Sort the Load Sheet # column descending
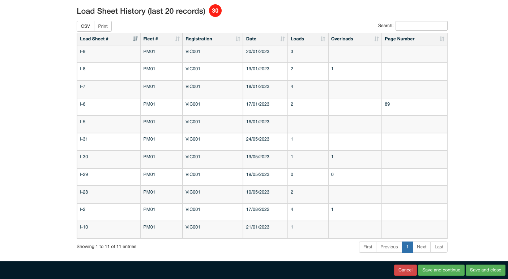 coord(135,39)
